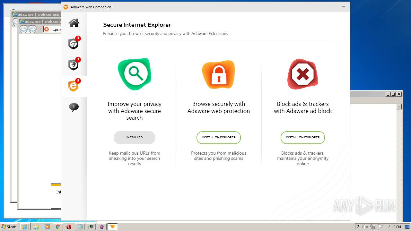Image resolution: width=411 pixels, height=231 pixels.
Task: Click the red ad block X icon
Action: click(303, 74)
